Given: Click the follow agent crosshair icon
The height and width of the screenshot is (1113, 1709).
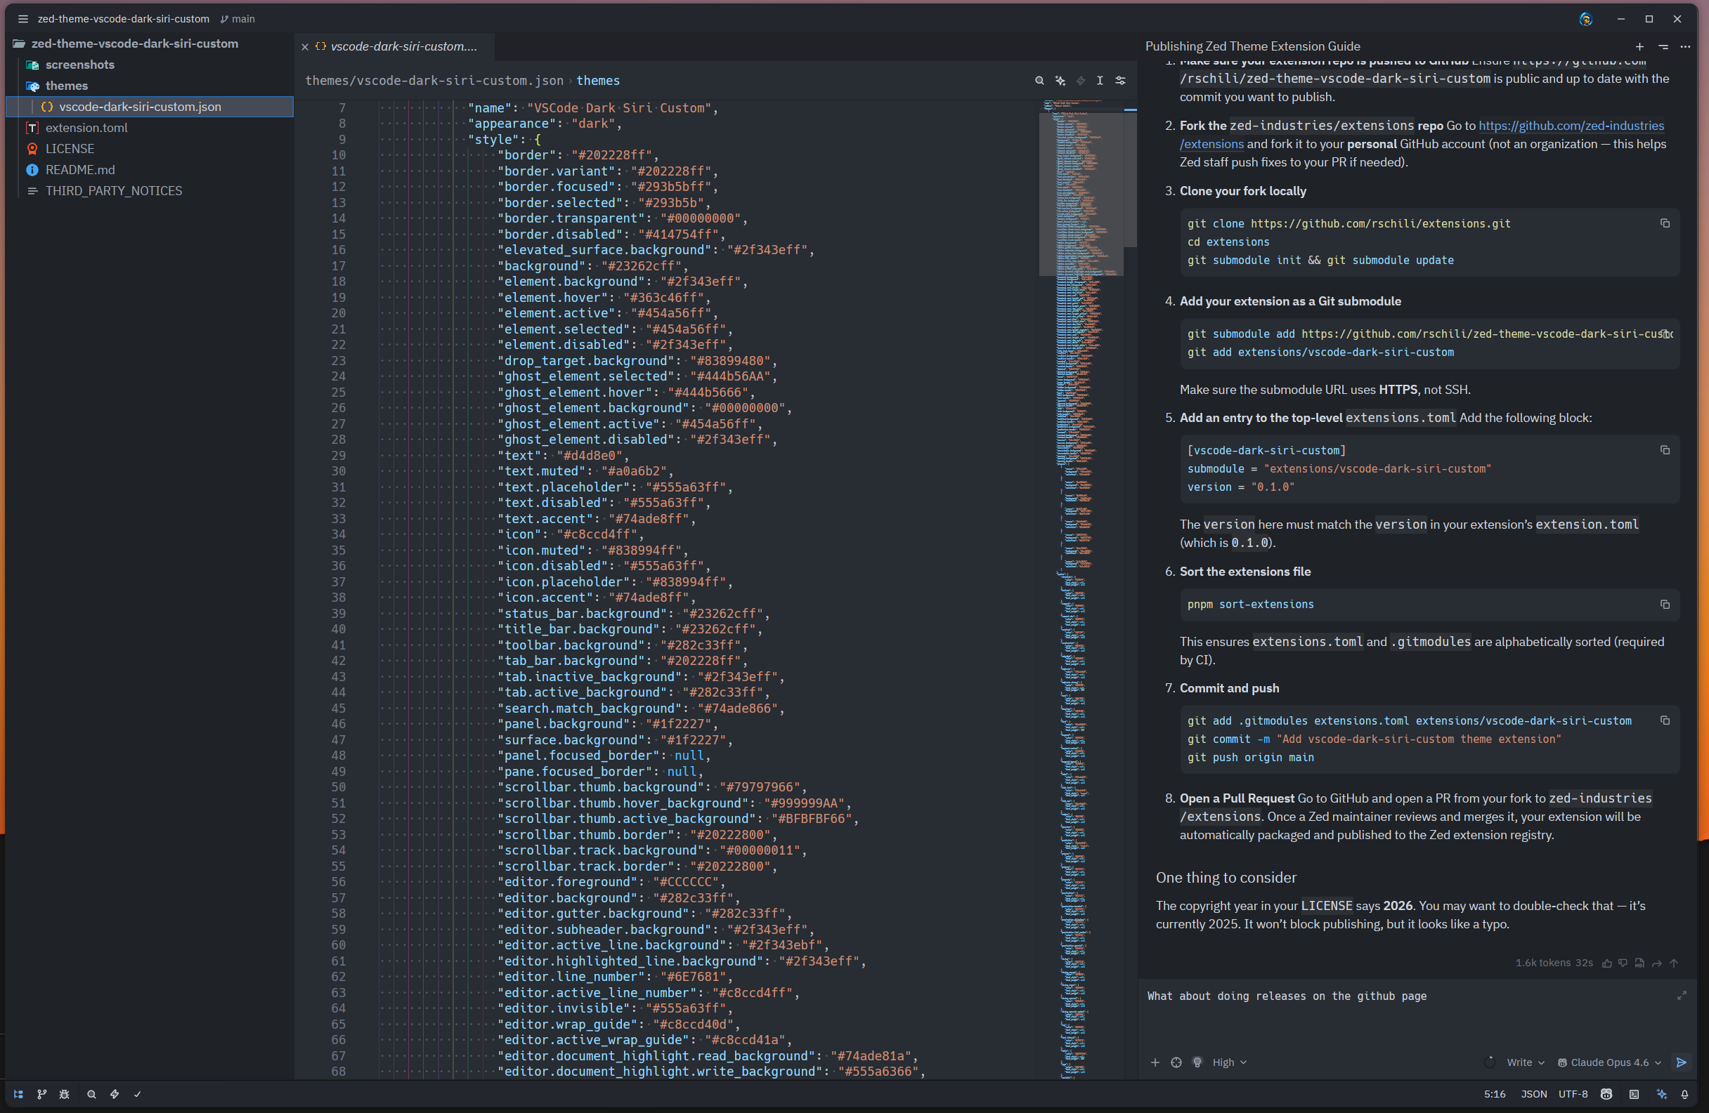Looking at the screenshot, I should click(x=1176, y=1062).
